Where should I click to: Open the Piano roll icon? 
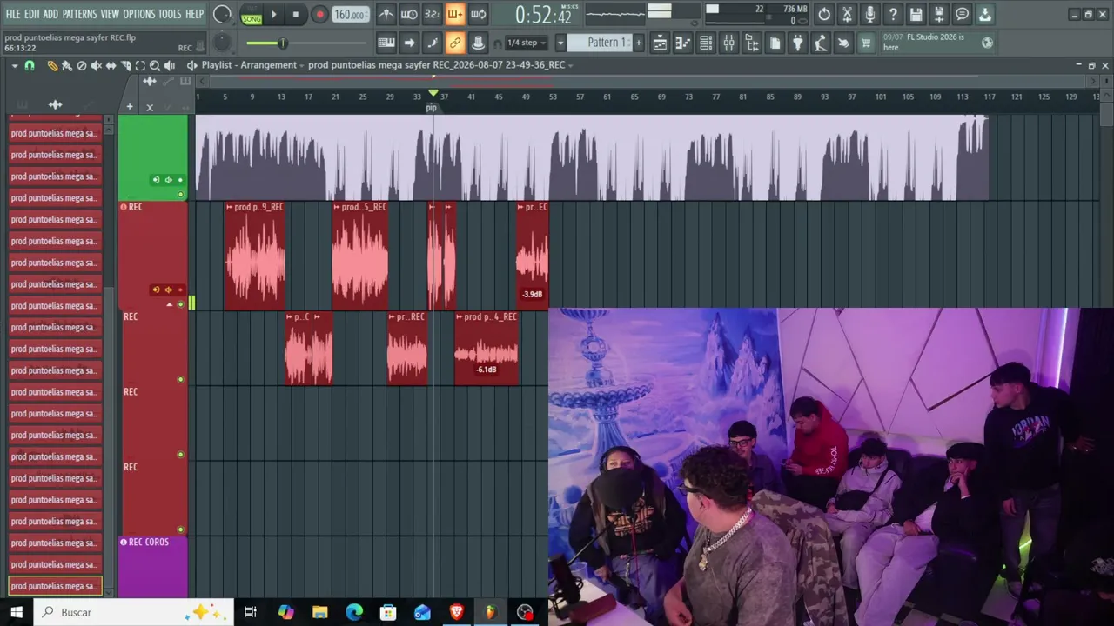pyautogui.click(x=683, y=43)
